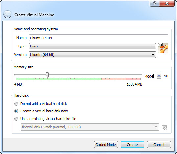Click the Cancel button
Image resolution: width=177 pixels, height=154 pixels.
click(x=159, y=145)
